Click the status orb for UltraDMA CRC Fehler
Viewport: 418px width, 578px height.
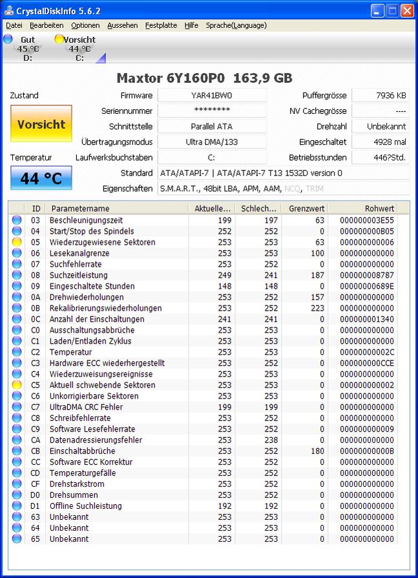[x=17, y=407]
